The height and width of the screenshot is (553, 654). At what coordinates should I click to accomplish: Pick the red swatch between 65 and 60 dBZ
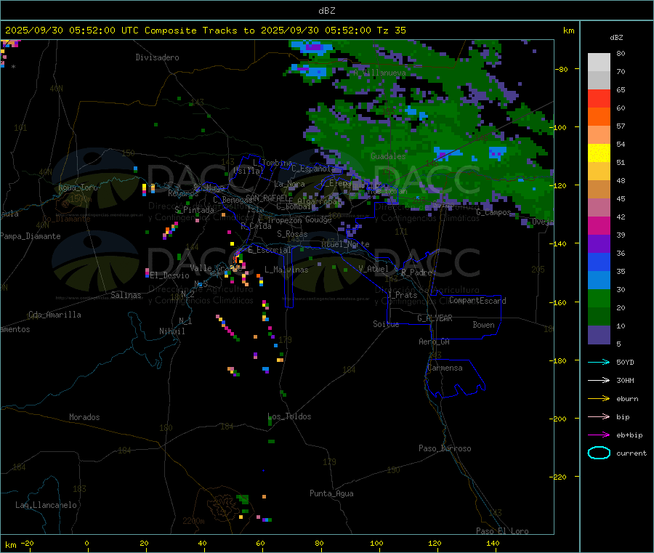click(x=599, y=98)
